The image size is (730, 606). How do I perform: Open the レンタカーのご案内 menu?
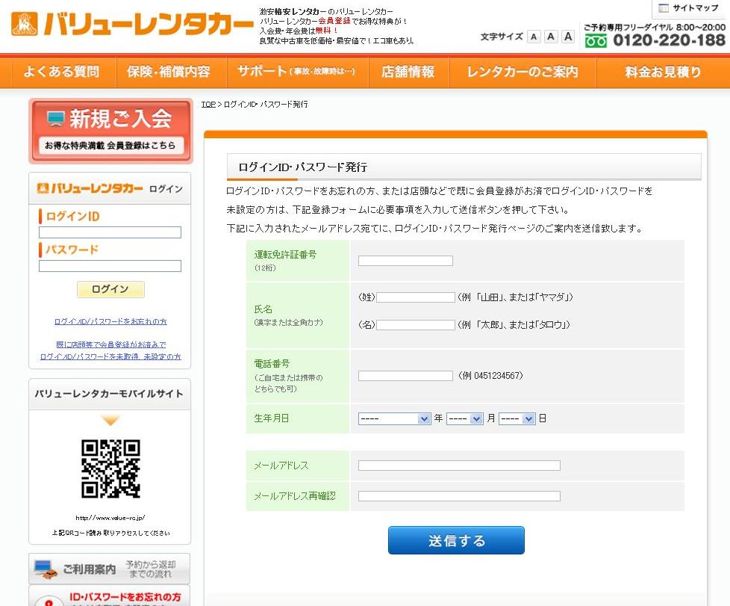pos(522,72)
